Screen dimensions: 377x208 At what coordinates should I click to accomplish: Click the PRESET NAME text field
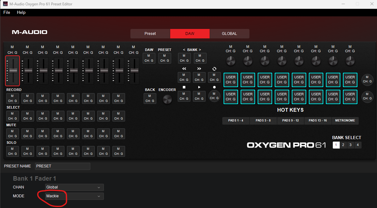(63, 166)
